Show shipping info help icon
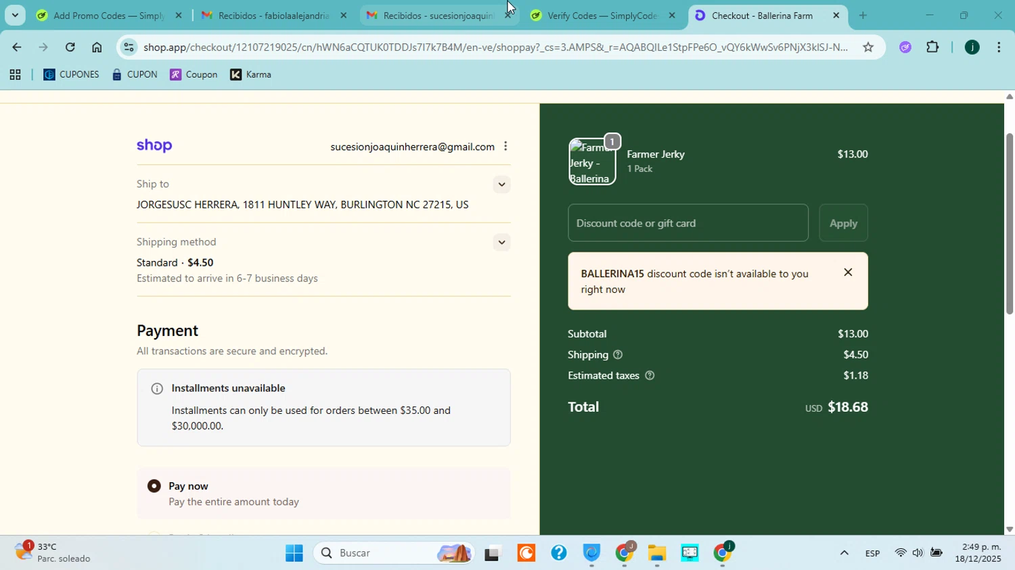The width and height of the screenshot is (1015, 570). [x=618, y=355]
